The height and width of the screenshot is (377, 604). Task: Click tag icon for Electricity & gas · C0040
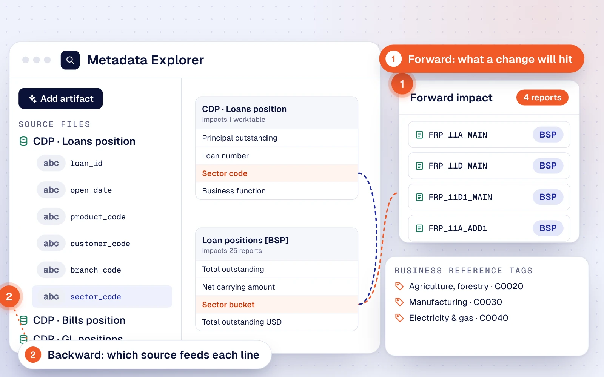[x=399, y=318]
